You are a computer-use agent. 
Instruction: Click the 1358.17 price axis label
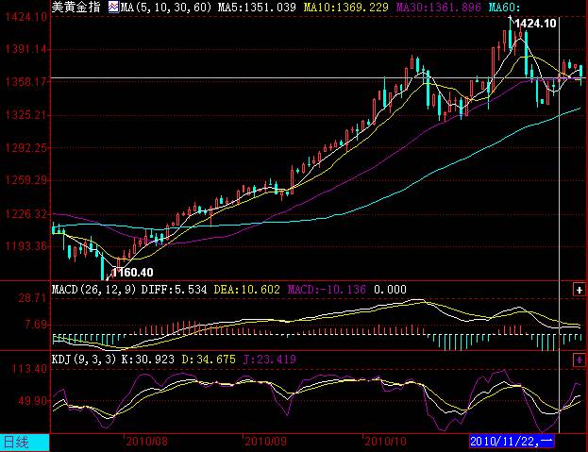pos(26,82)
